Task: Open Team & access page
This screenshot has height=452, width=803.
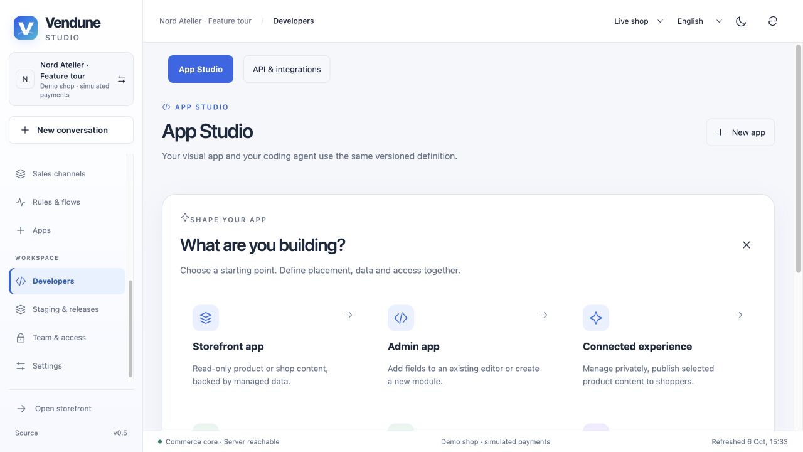Action: click(67, 338)
